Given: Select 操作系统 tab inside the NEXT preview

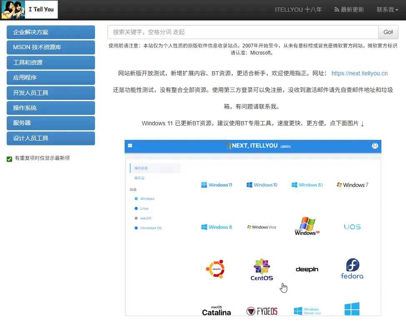Looking at the screenshot, I should [x=155, y=168].
